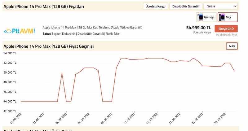Click the 21.10.2022 date label
Viewport: 248px width, 131px height.
[x=175, y=119]
